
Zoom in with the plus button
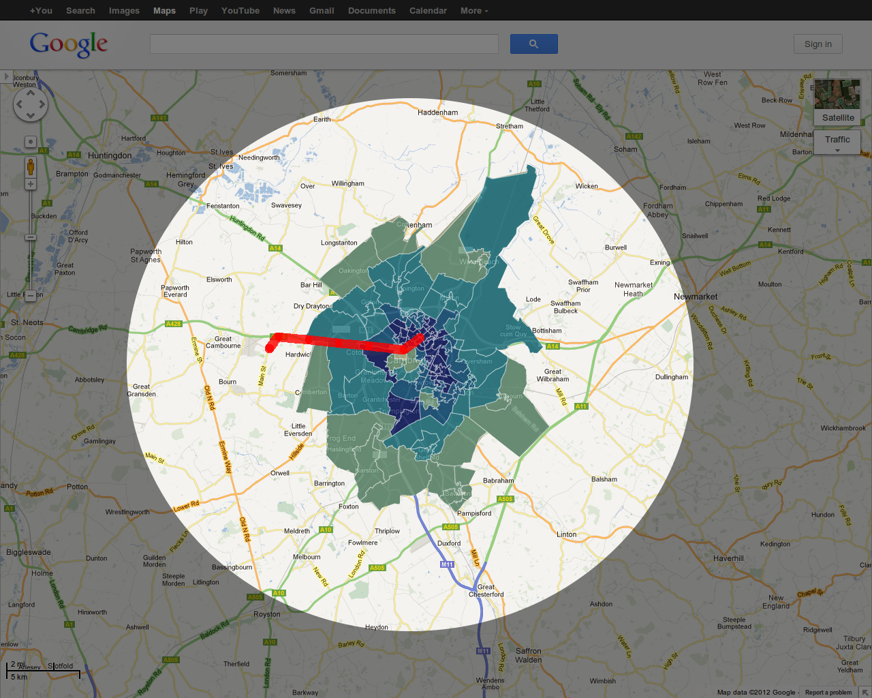(x=30, y=184)
